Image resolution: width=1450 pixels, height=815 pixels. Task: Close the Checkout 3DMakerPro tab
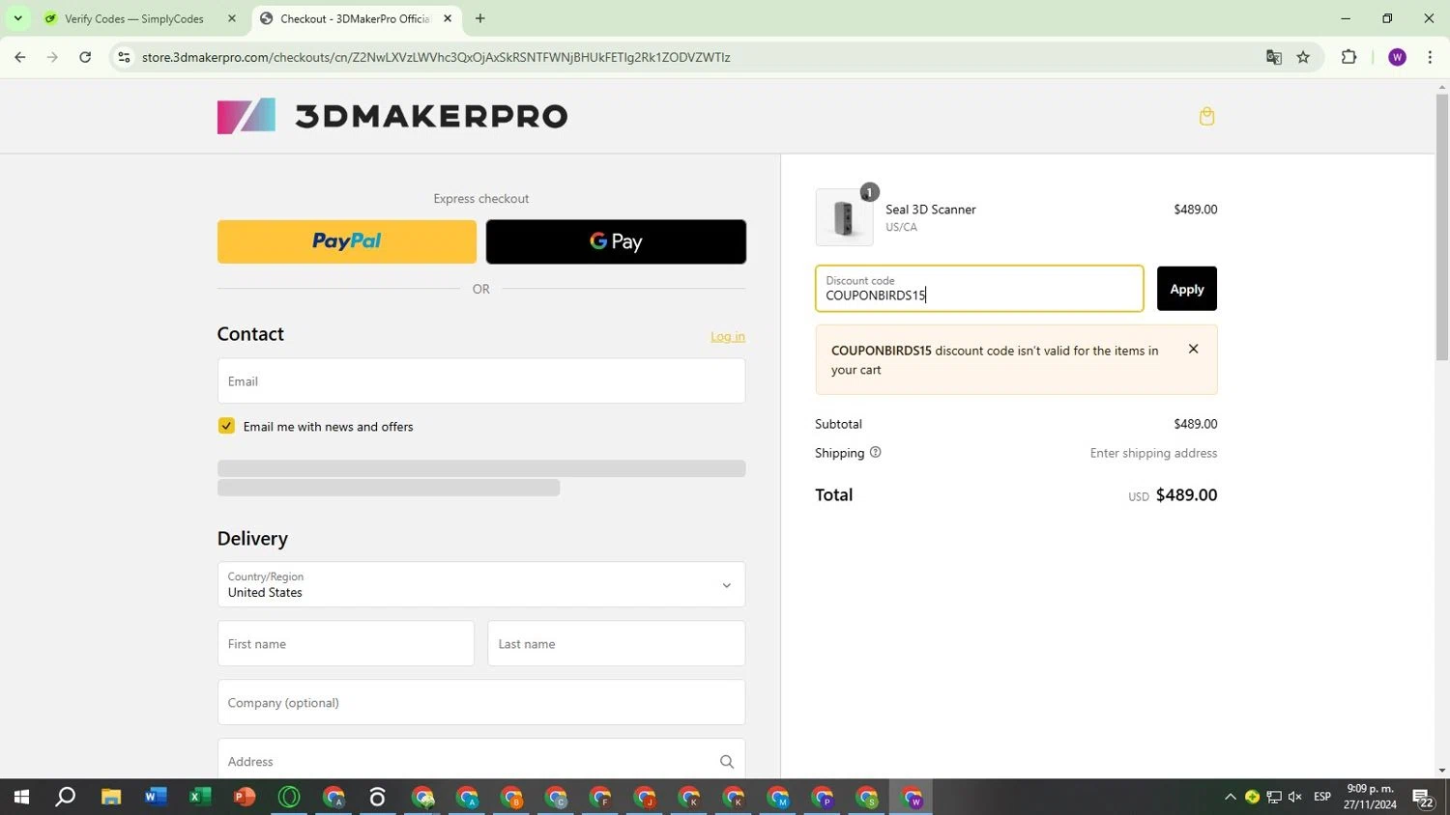click(x=448, y=18)
